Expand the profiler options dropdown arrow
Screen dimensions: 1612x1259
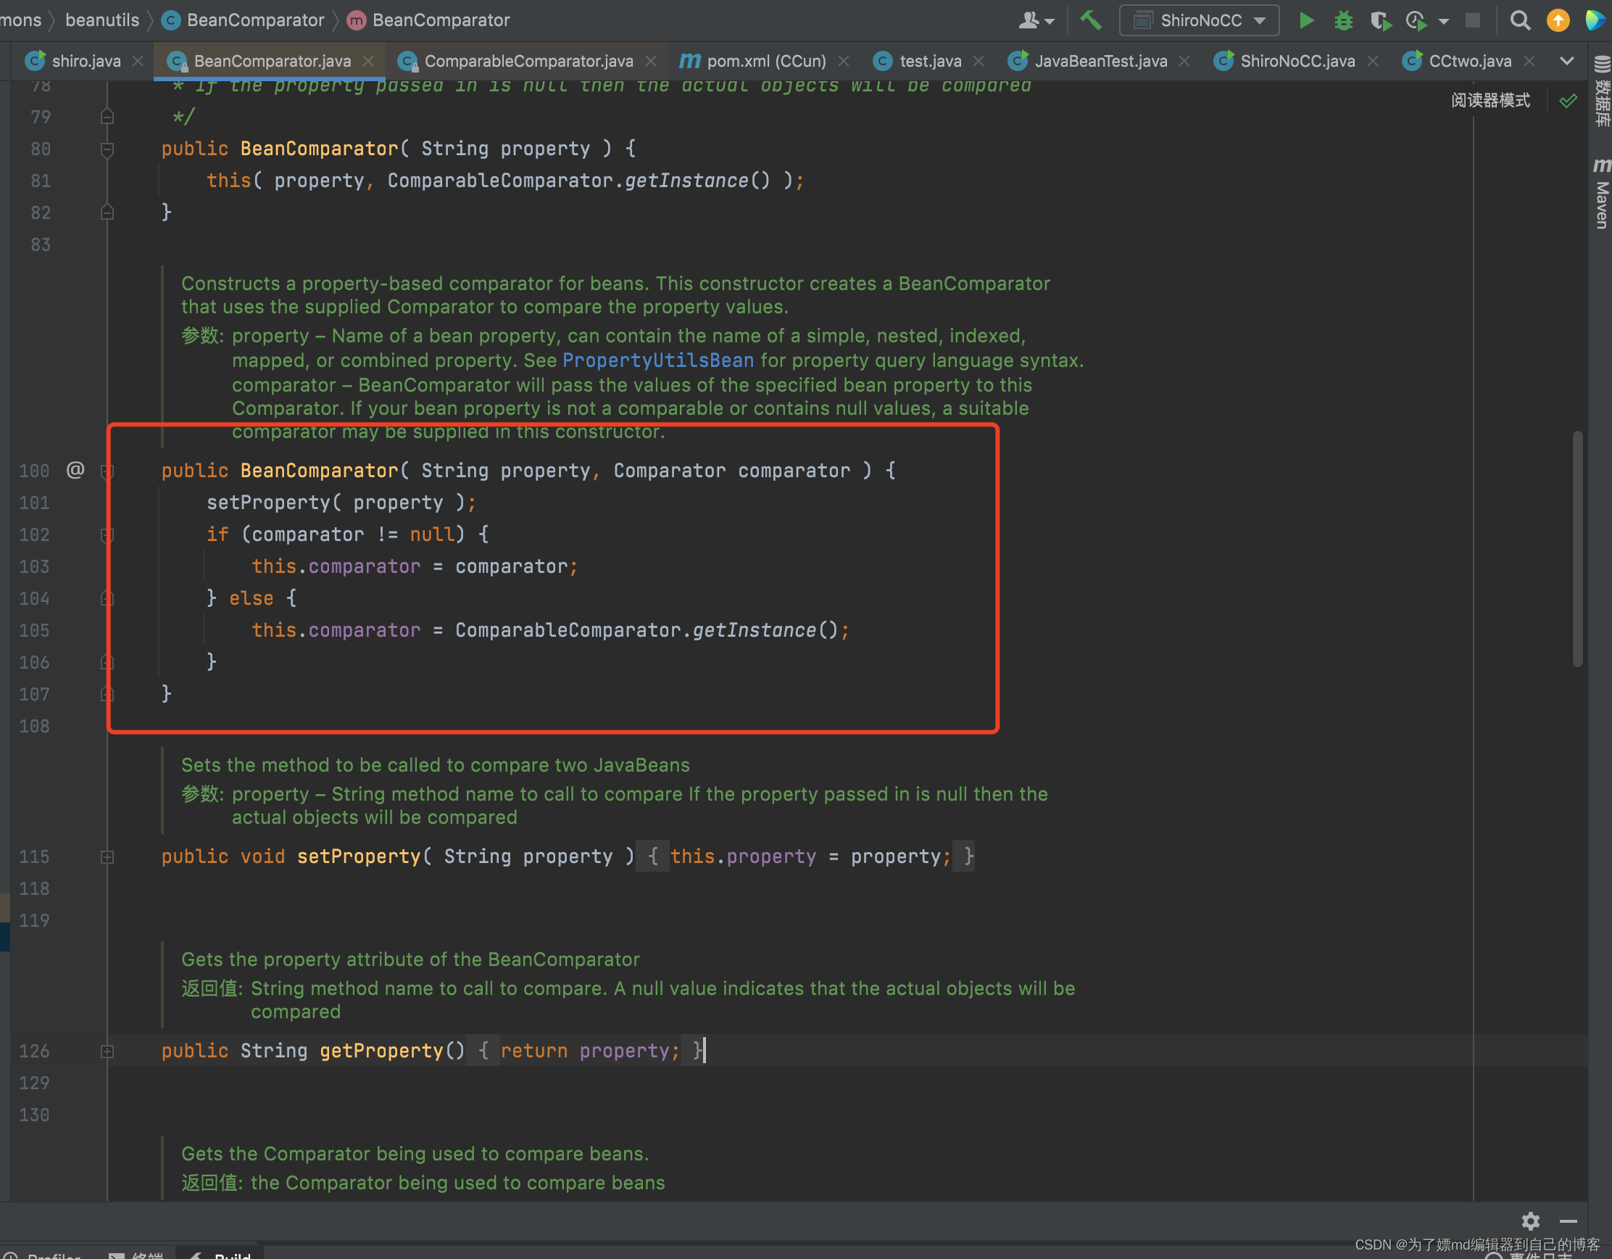1444,21
